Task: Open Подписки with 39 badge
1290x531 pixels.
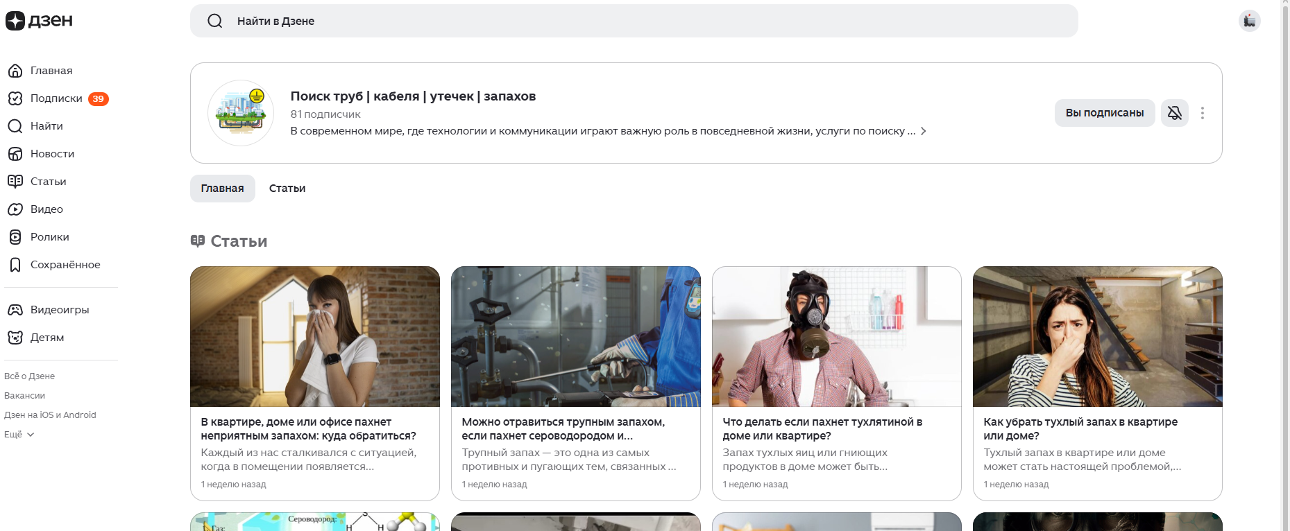Action: [x=57, y=98]
